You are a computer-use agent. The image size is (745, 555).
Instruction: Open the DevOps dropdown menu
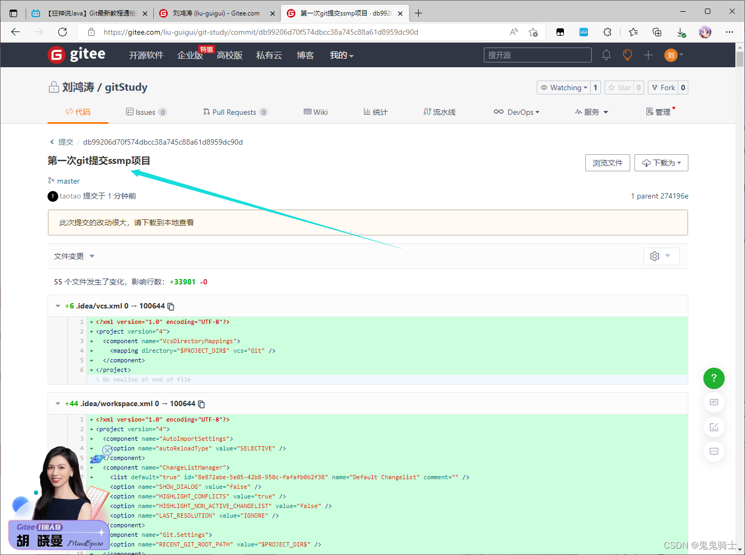(x=516, y=112)
